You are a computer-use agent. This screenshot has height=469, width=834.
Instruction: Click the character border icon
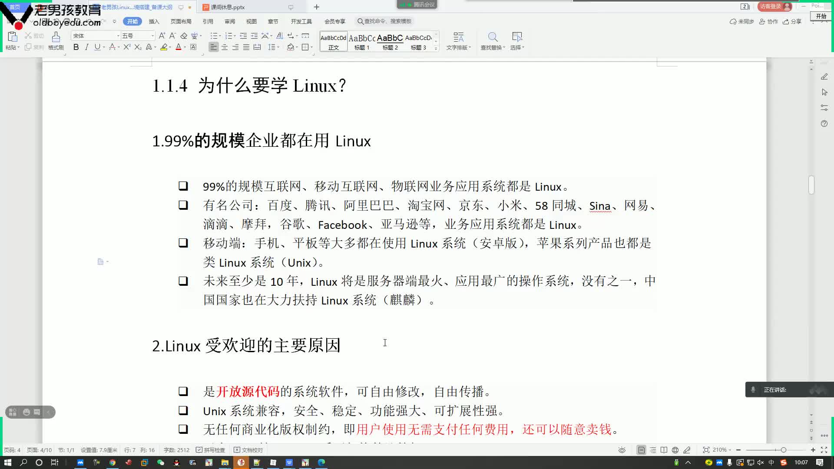coord(193,47)
